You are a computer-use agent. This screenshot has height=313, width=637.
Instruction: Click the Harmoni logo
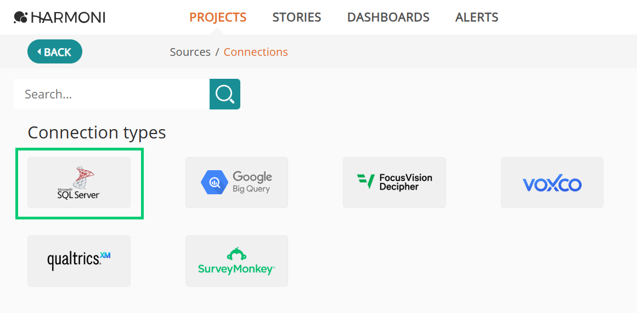(59, 18)
